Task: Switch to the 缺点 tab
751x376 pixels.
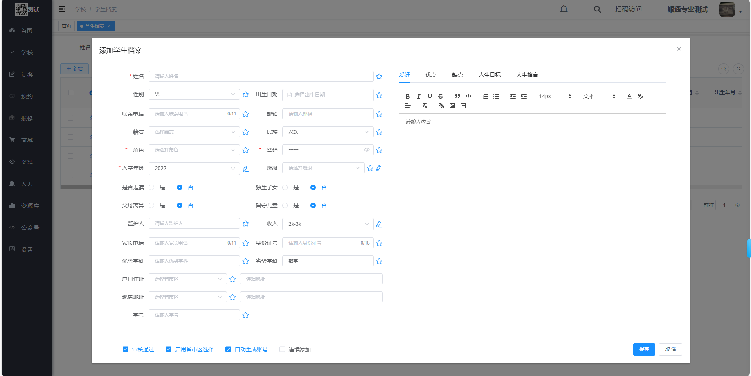Action: [457, 75]
